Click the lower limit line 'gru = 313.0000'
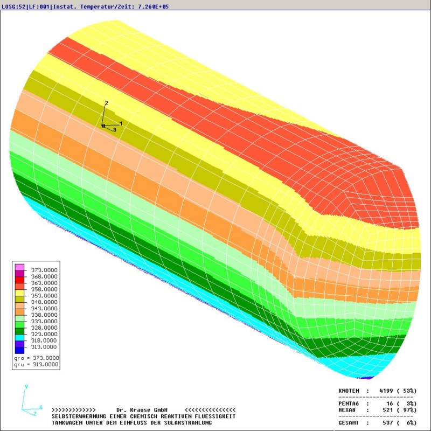431x431 pixels. point(37,365)
